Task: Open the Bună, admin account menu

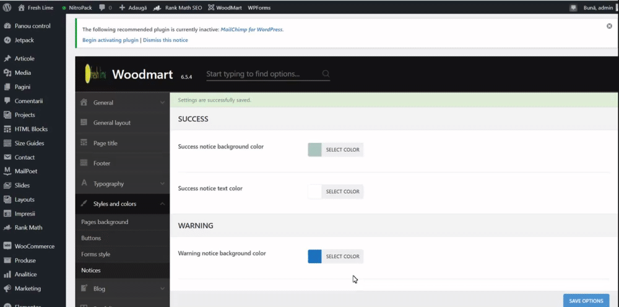Action: tap(599, 7)
